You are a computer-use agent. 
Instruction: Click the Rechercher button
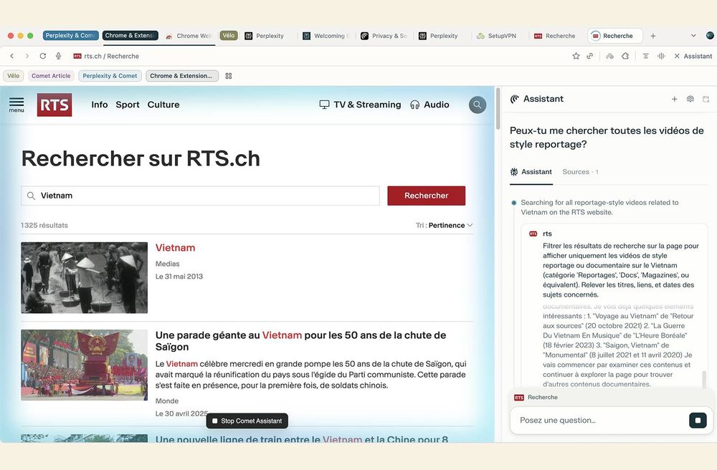coord(426,196)
